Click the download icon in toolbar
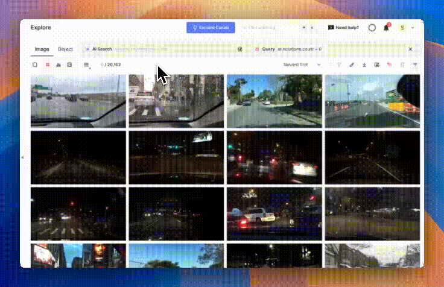The width and height of the screenshot is (444, 287). (364, 65)
